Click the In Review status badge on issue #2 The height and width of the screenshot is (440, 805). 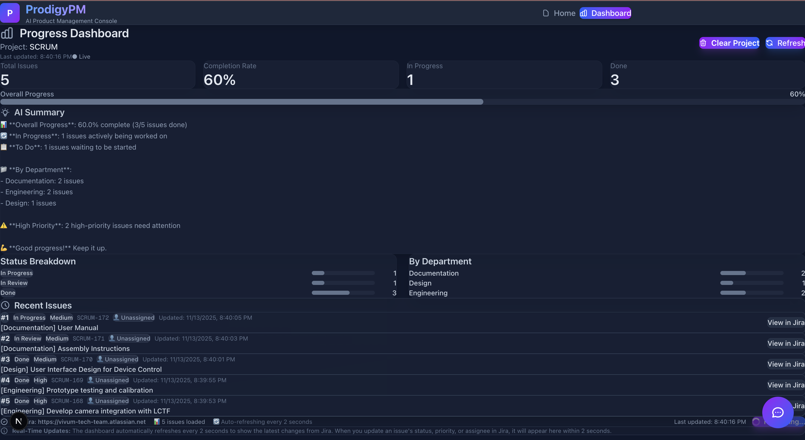pyautogui.click(x=27, y=338)
